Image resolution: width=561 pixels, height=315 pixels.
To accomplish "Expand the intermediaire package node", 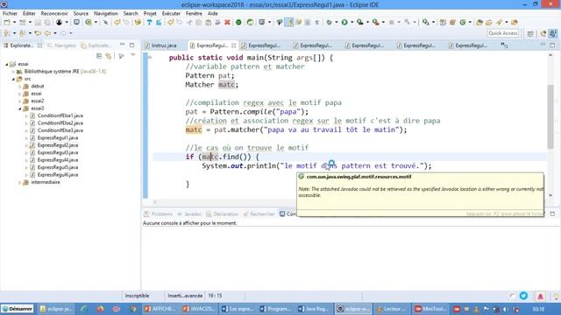I will [20, 183].
